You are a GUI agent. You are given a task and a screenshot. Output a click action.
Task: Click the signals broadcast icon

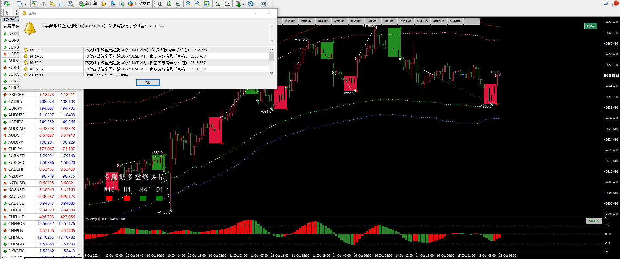pyautogui.click(x=122, y=4)
